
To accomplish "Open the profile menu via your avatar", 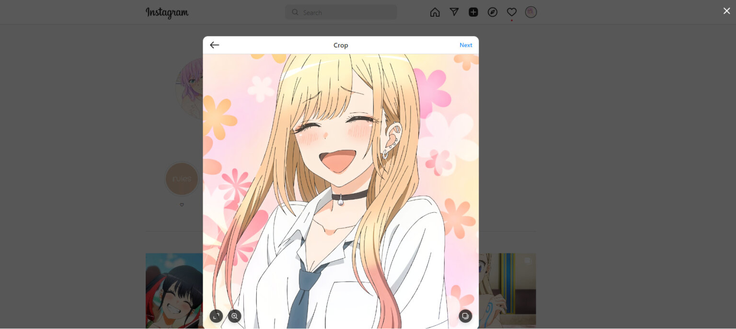I will tap(531, 12).
